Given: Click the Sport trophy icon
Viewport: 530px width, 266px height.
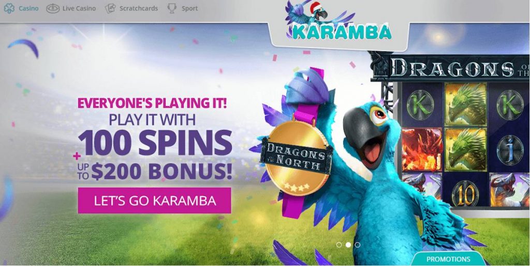Looking at the screenshot, I should (172, 8).
